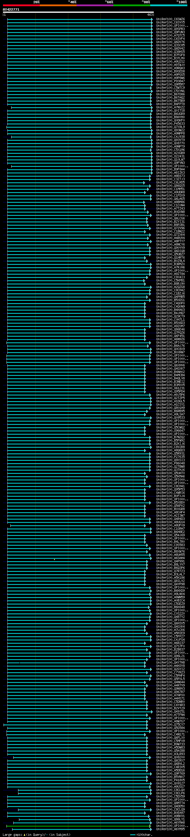Click label UniRef100_Q49I51
The image size is (190, 837).
[x=170, y=711]
